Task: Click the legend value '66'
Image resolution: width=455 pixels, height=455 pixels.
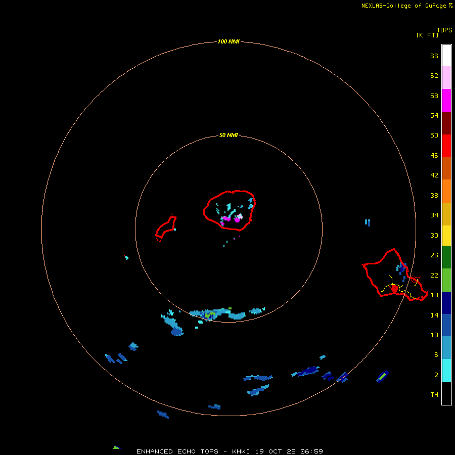Action: click(434, 56)
